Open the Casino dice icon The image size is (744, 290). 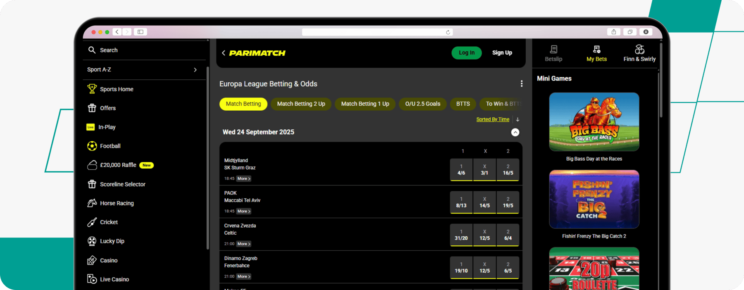click(92, 260)
